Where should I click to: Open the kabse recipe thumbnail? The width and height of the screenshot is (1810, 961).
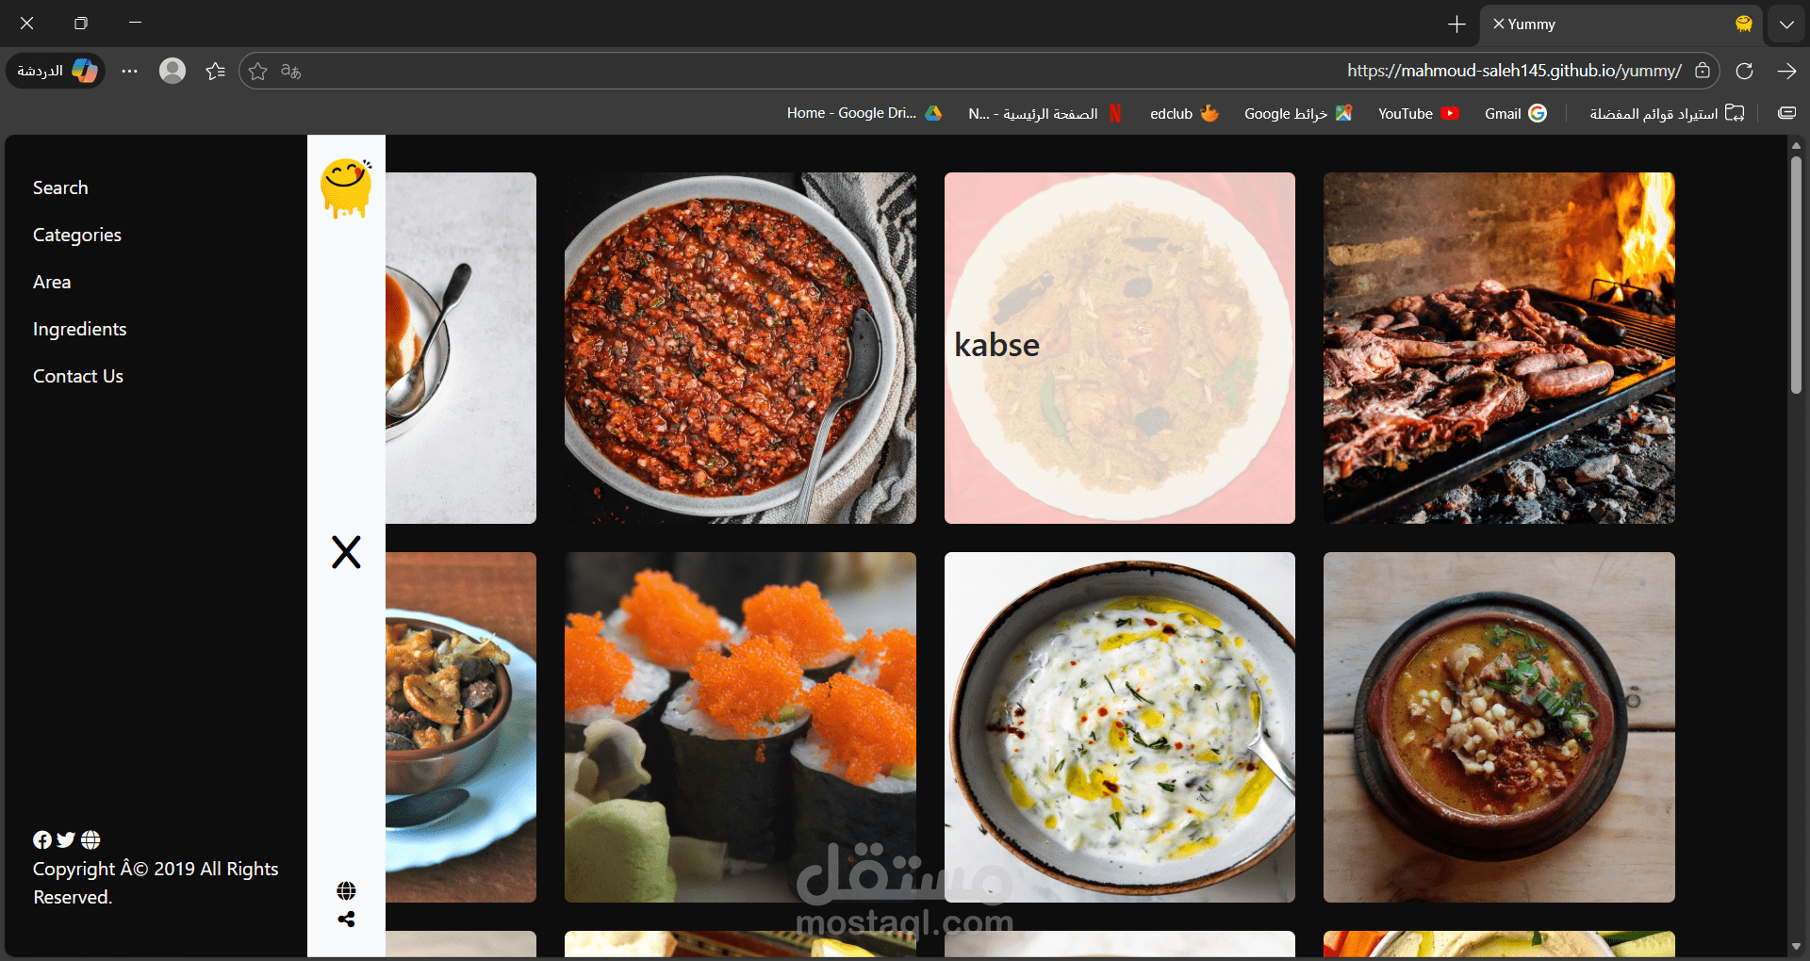[x=1118, y=347]
